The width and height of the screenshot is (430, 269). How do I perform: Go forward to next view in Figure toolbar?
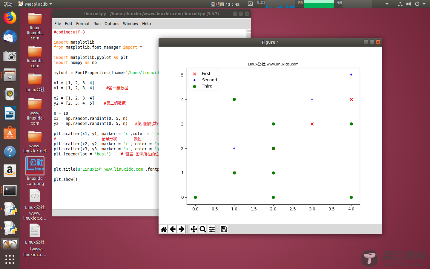182,229
